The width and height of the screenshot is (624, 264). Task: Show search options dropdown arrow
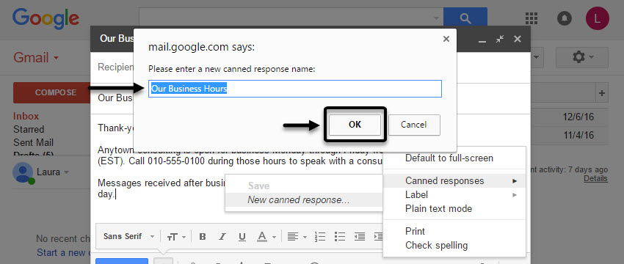[x=436, y=18]
